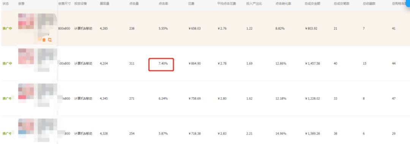This screenshot has height=144, width=410.
Task: Click 计算机&移动 in the 4,204 row
Action: point(83,63)
